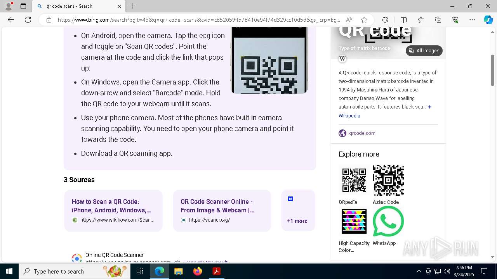Launch Firefox from the taskbar
Image resolution: width=497 pixels, height=279 pixels.
coord(198,271)
